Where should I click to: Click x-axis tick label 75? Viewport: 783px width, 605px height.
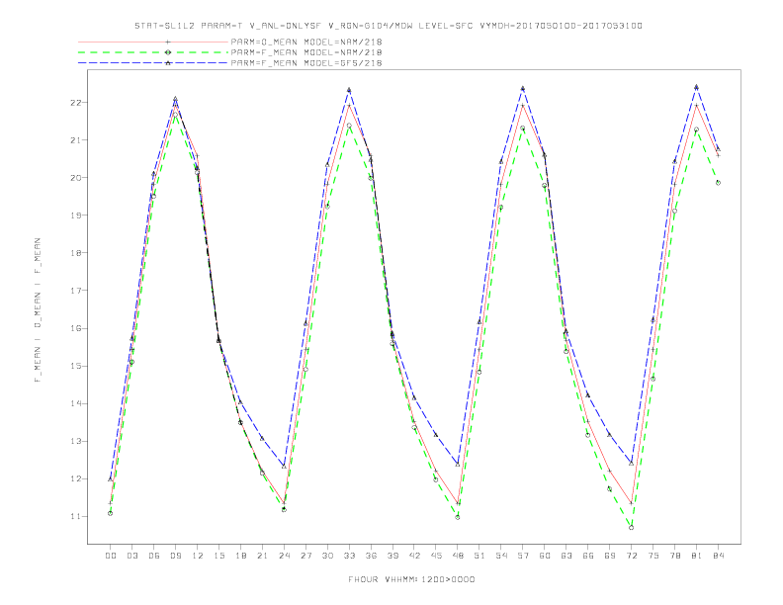tap(653, 556)
